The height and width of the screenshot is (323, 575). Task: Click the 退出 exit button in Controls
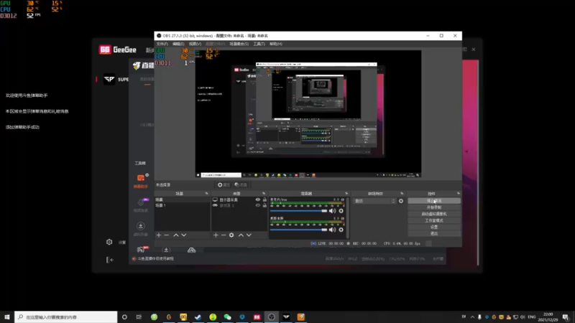(x=434, y=234)
